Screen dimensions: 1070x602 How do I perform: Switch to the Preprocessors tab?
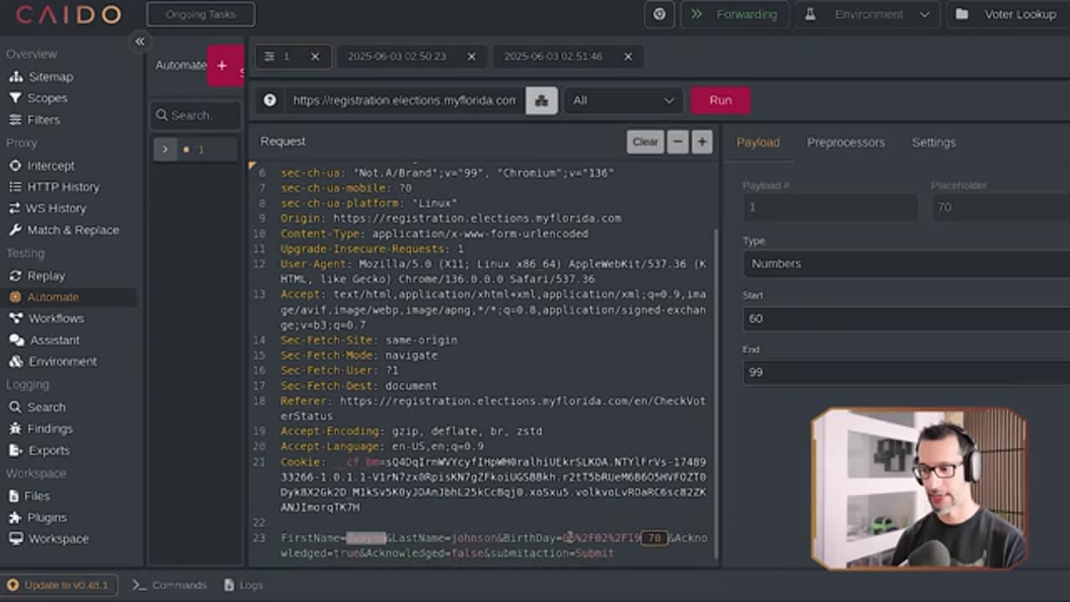[846, 142]
